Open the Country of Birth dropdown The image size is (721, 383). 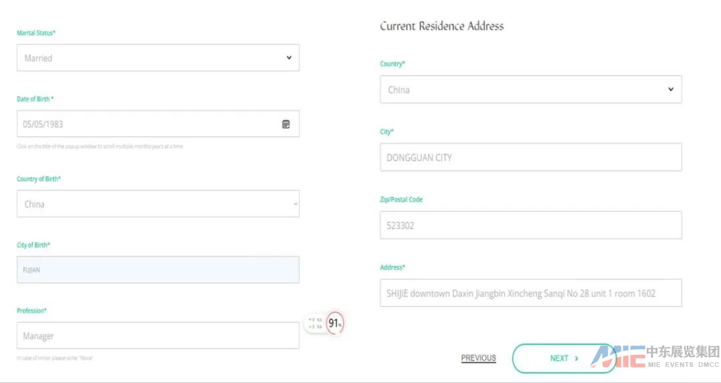(158, 204)
